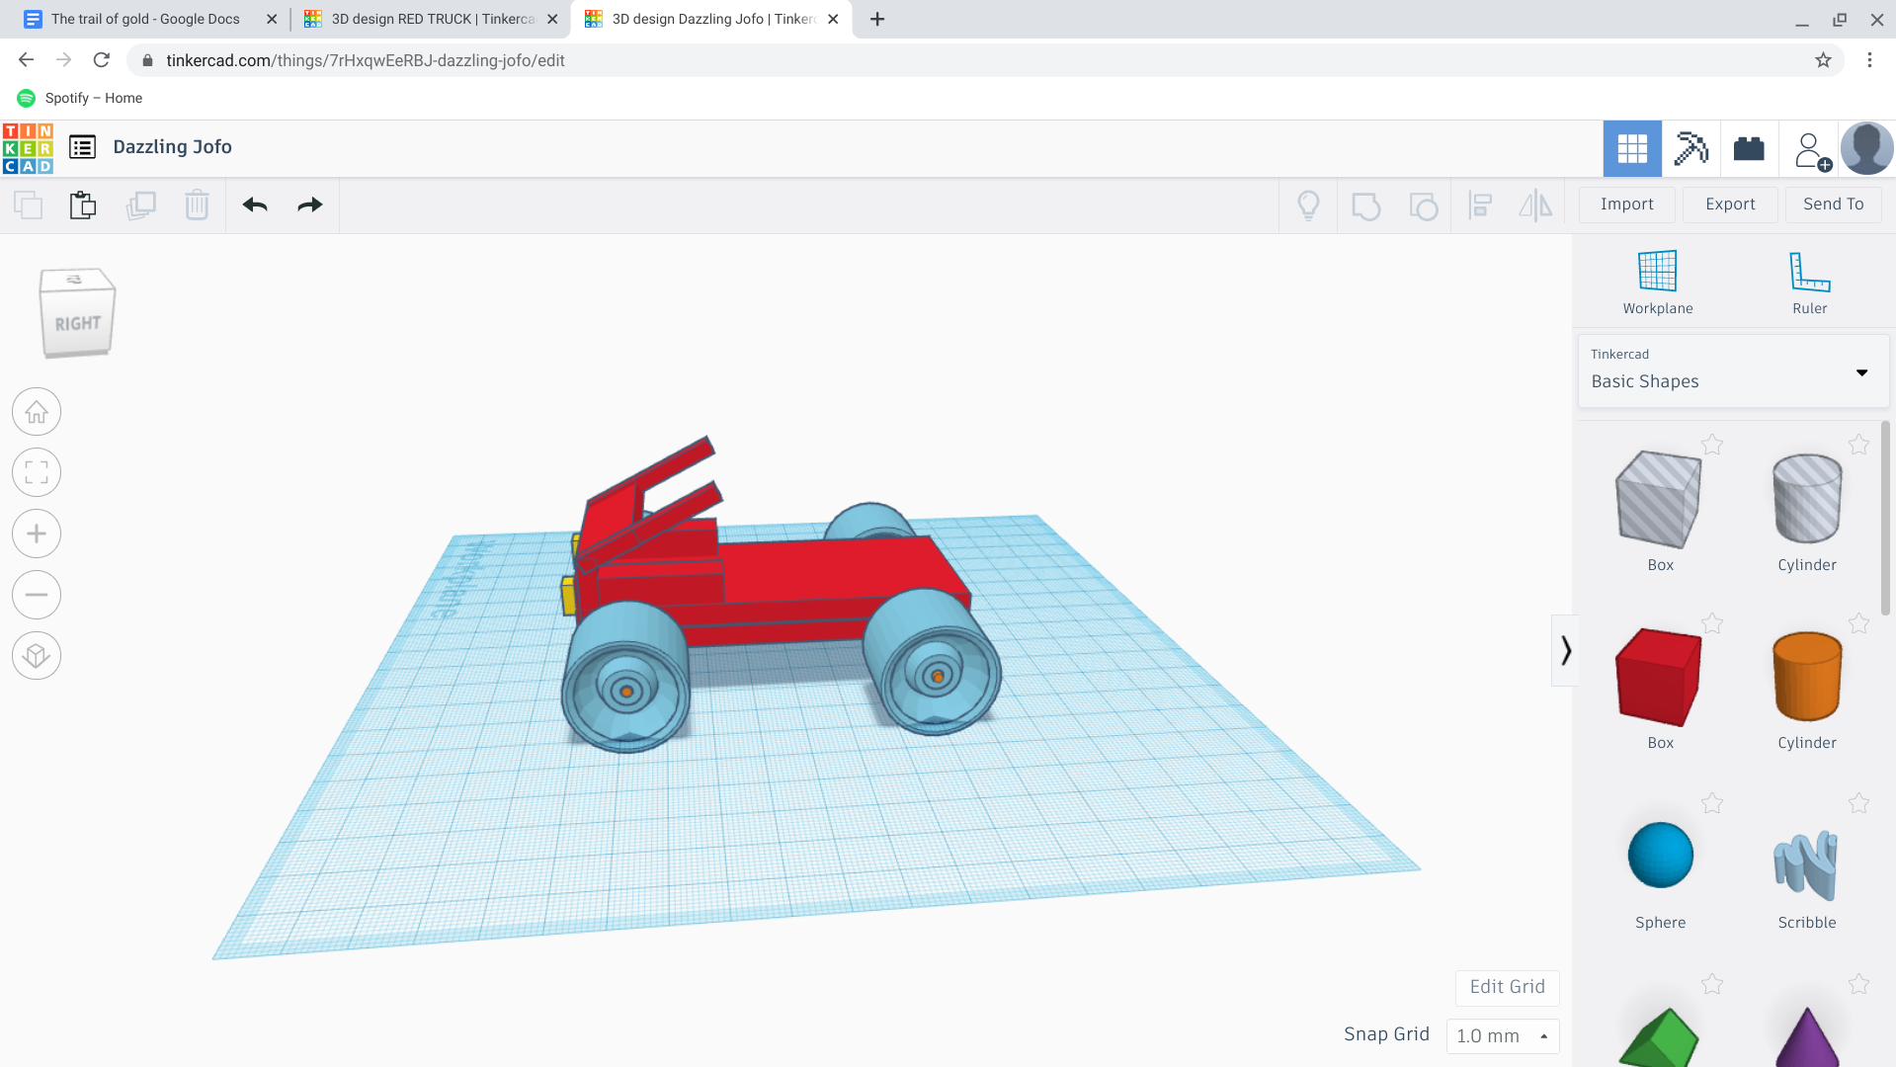Select the Workplane tool
The width and height of the screenshot is (1896, 1067).
coord(1657,283)
